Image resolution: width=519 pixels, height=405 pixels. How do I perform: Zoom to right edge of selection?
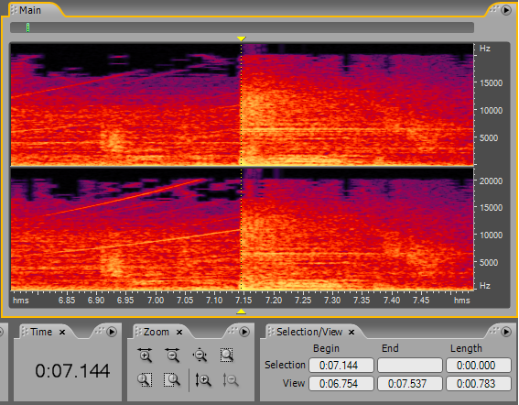coord(172,380)
